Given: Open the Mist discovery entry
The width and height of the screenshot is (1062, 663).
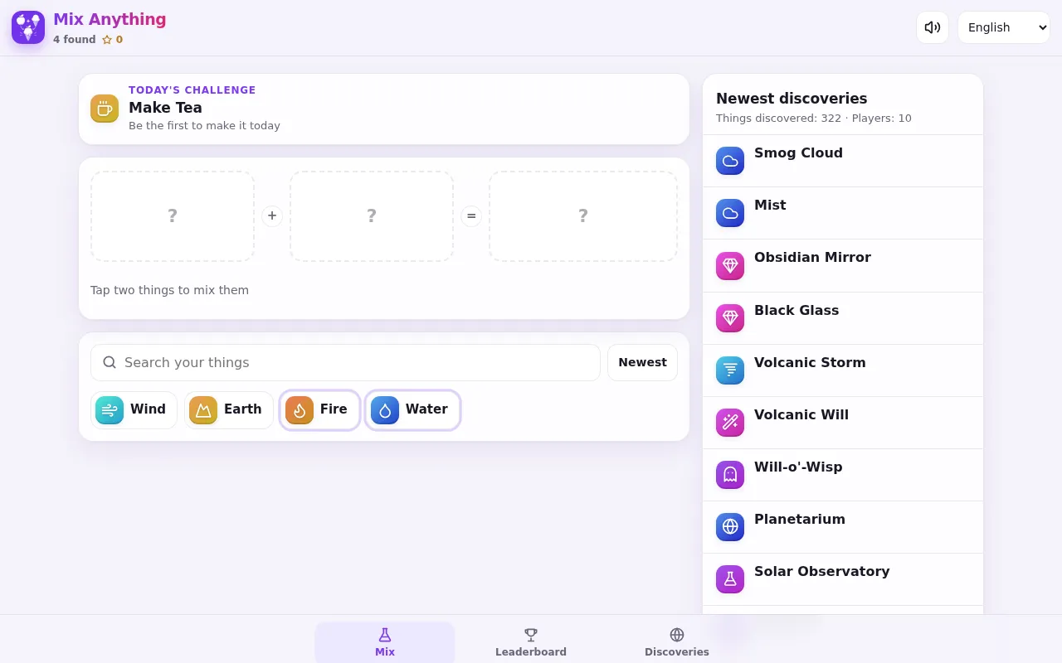Looking at the screenshot, I should point(843,213).
